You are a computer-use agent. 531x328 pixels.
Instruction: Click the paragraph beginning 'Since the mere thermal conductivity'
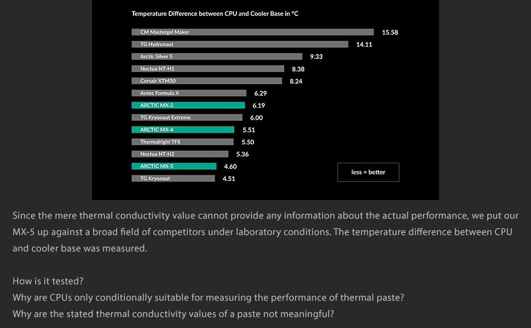(265, 232)
